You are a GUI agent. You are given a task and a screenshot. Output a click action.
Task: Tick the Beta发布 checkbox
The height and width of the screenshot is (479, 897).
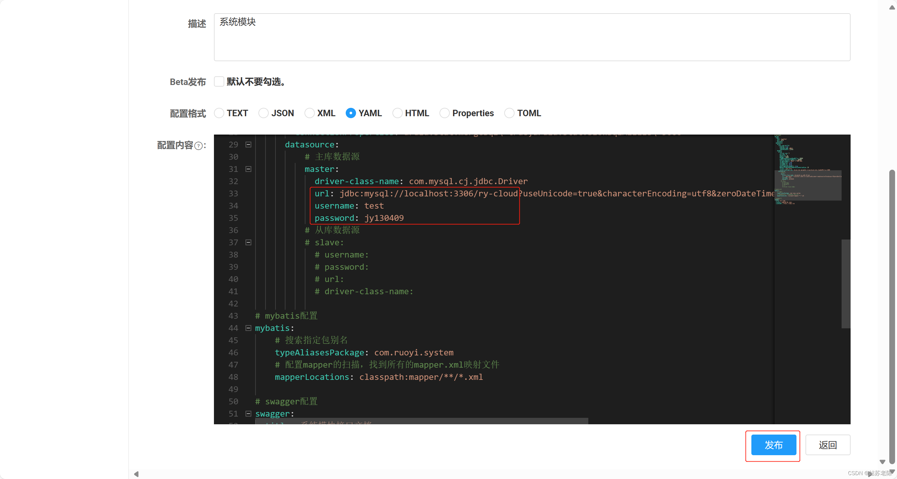(219, 82)
